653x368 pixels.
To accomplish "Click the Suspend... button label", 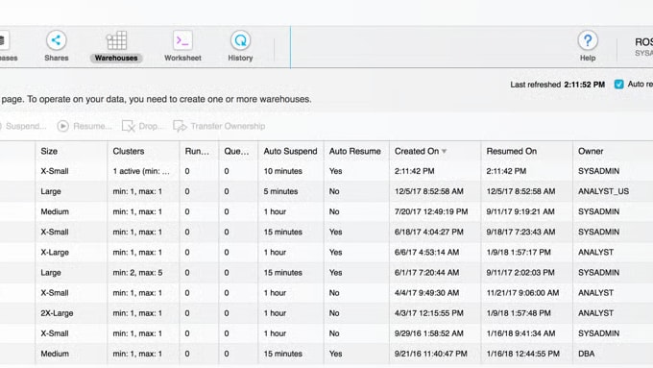I will coord(26,126).
